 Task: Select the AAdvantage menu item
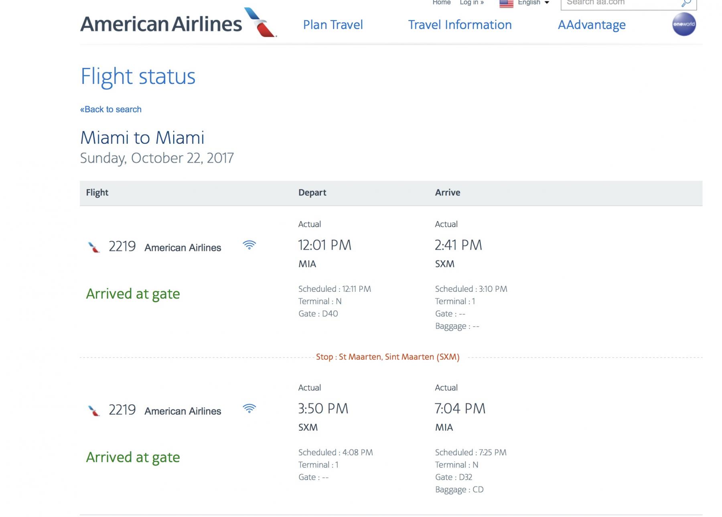[x=592, y=25]
